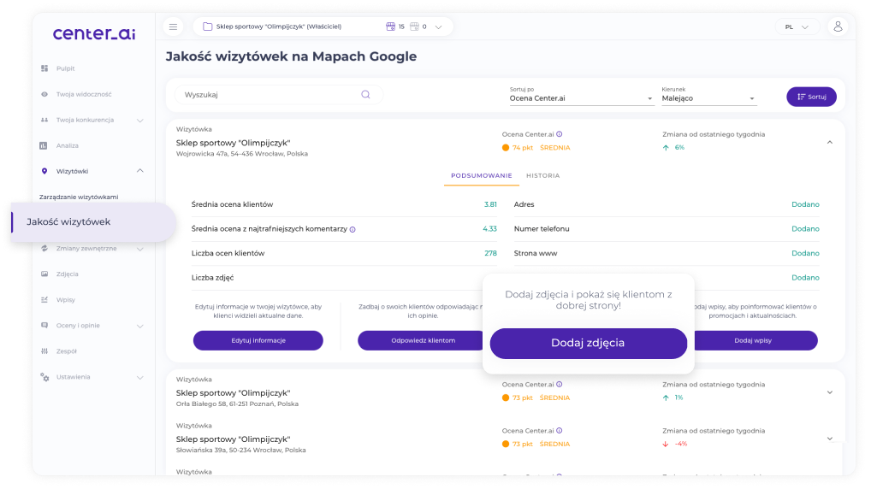Expand Twoja konkurencja sidebar menu
Image resolution: width=871 pixels, height=489 pixels.
(x=140, y=120)
